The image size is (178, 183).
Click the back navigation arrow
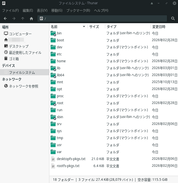[5, 18]
